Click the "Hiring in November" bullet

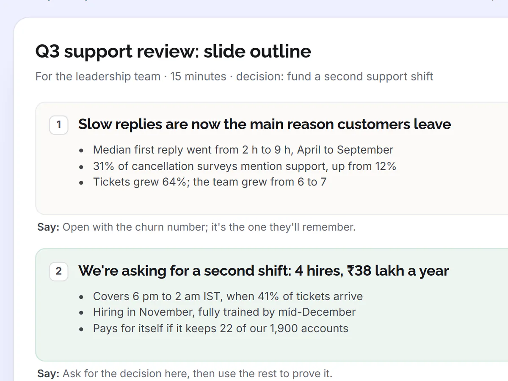click(x=224, y=312)
